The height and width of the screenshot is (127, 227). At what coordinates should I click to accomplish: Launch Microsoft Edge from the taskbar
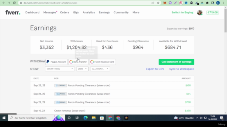85,118
